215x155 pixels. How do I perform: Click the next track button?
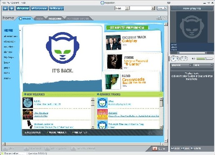pyautogui.click(x=186, y=59)
